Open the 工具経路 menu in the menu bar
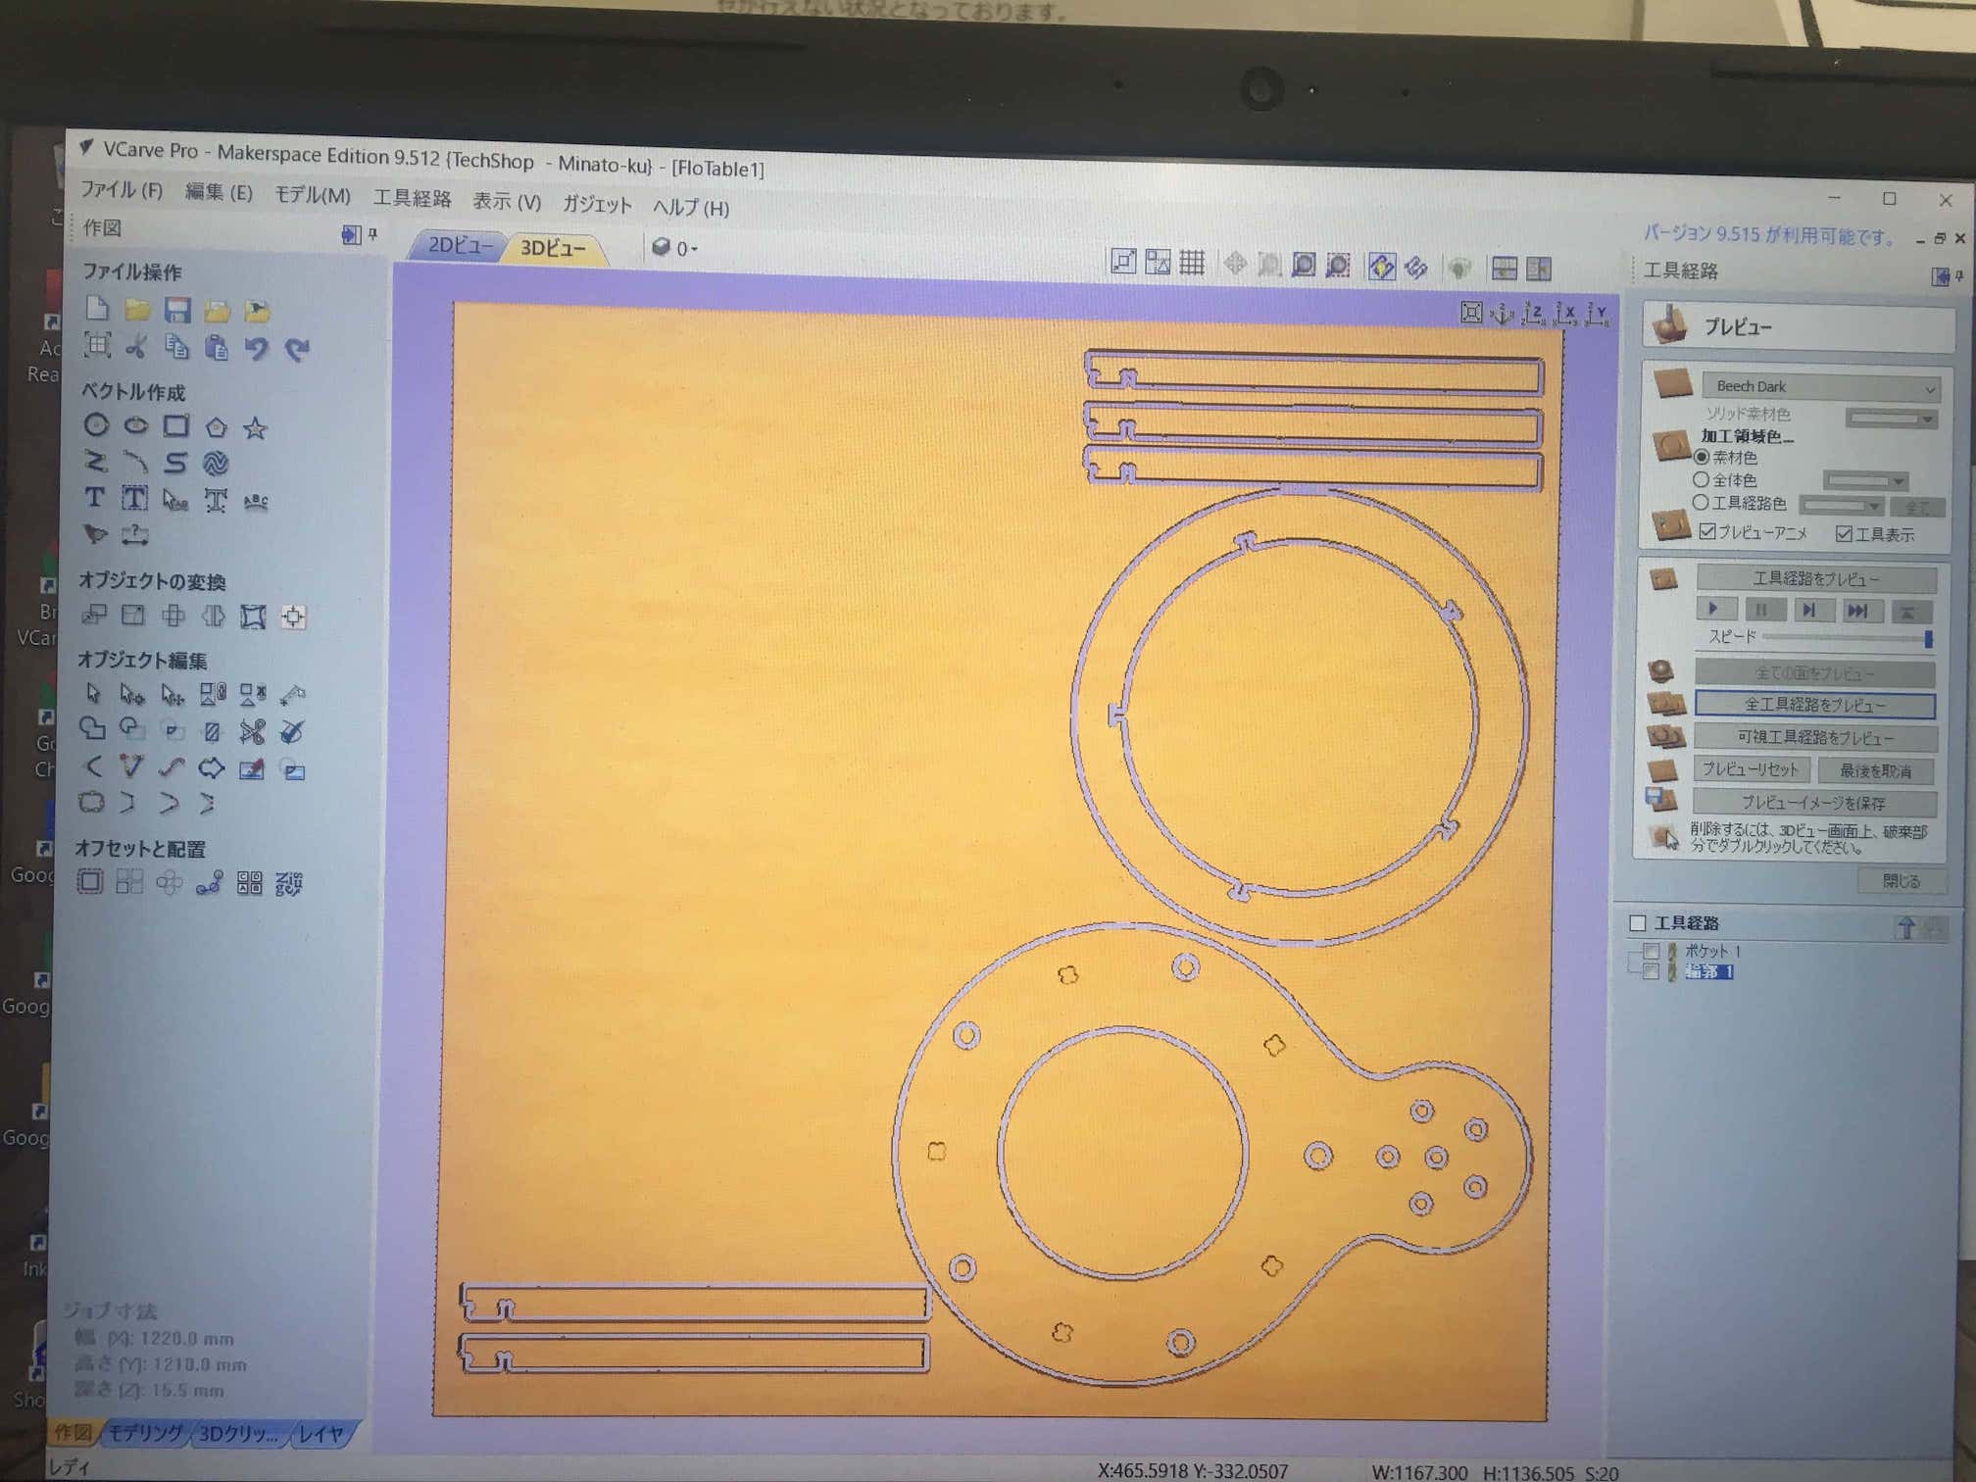The image size is (1976, 1482). pos(412,199)
